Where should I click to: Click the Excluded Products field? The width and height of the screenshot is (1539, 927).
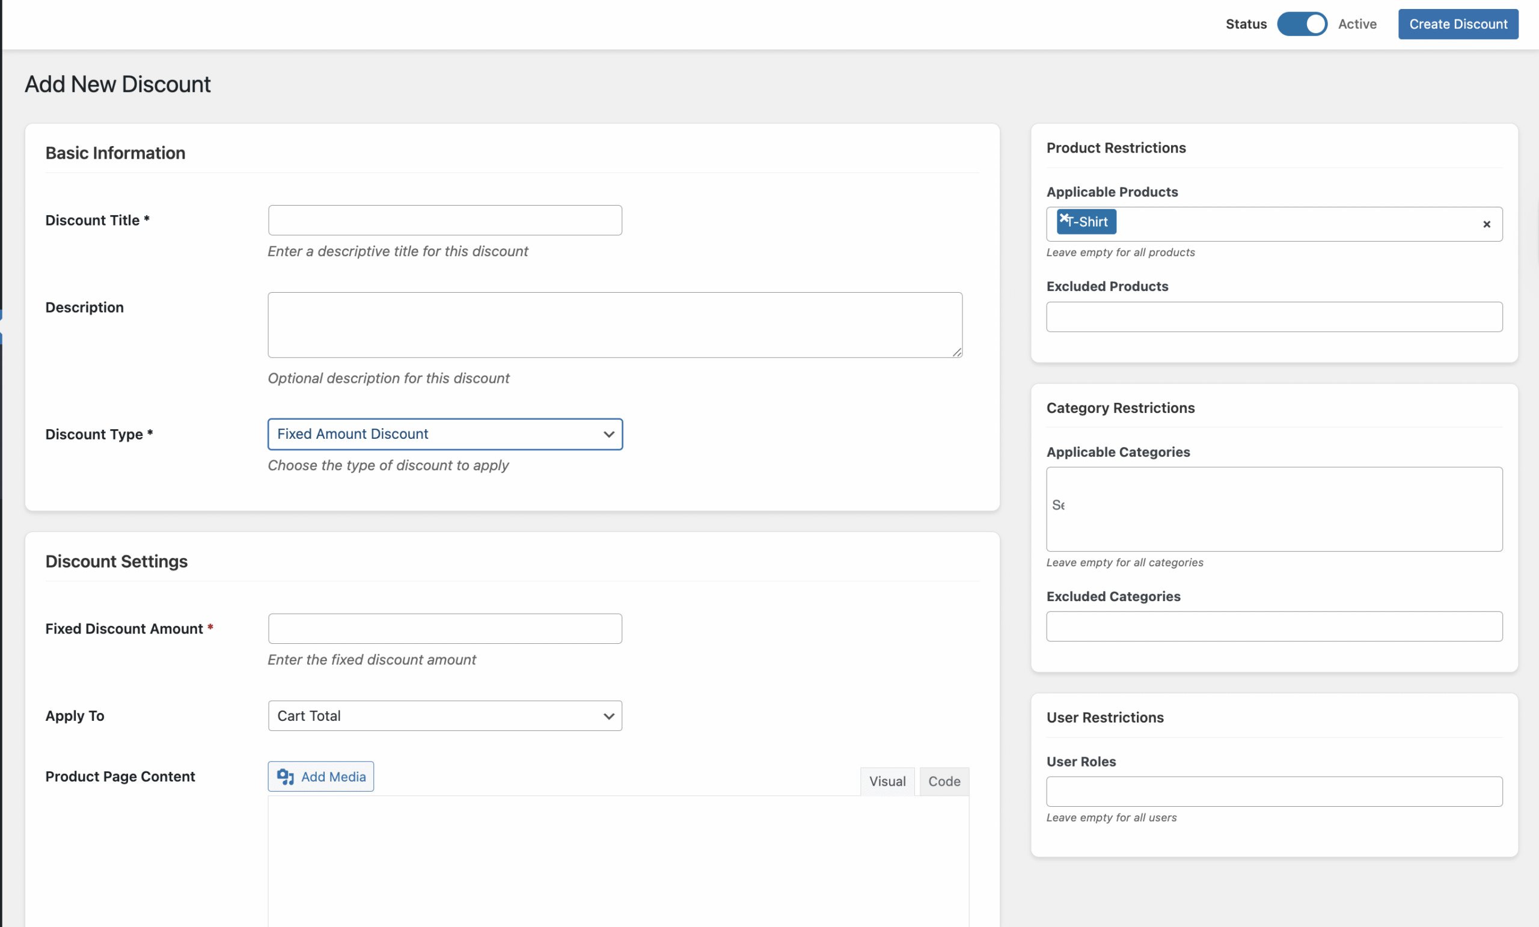click(x=1274, y=317)
